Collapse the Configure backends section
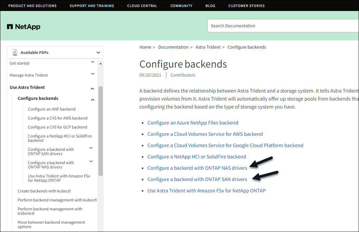 [x=92, y=99]
